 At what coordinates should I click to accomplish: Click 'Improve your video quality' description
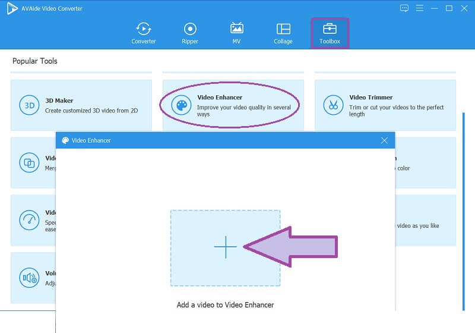coord(244,111)
